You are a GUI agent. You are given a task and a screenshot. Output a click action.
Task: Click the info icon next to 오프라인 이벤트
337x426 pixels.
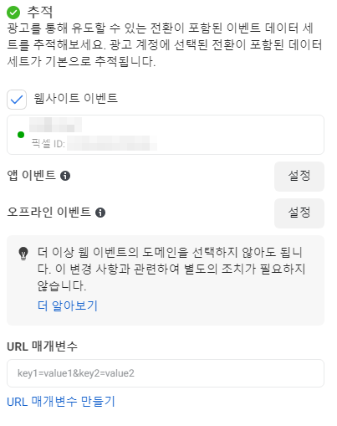pos(100,213)
